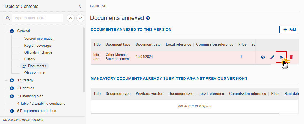The image size is (304, 124).
Task: Expand the 1 Strategy section
Action: [x=12, y=80]
